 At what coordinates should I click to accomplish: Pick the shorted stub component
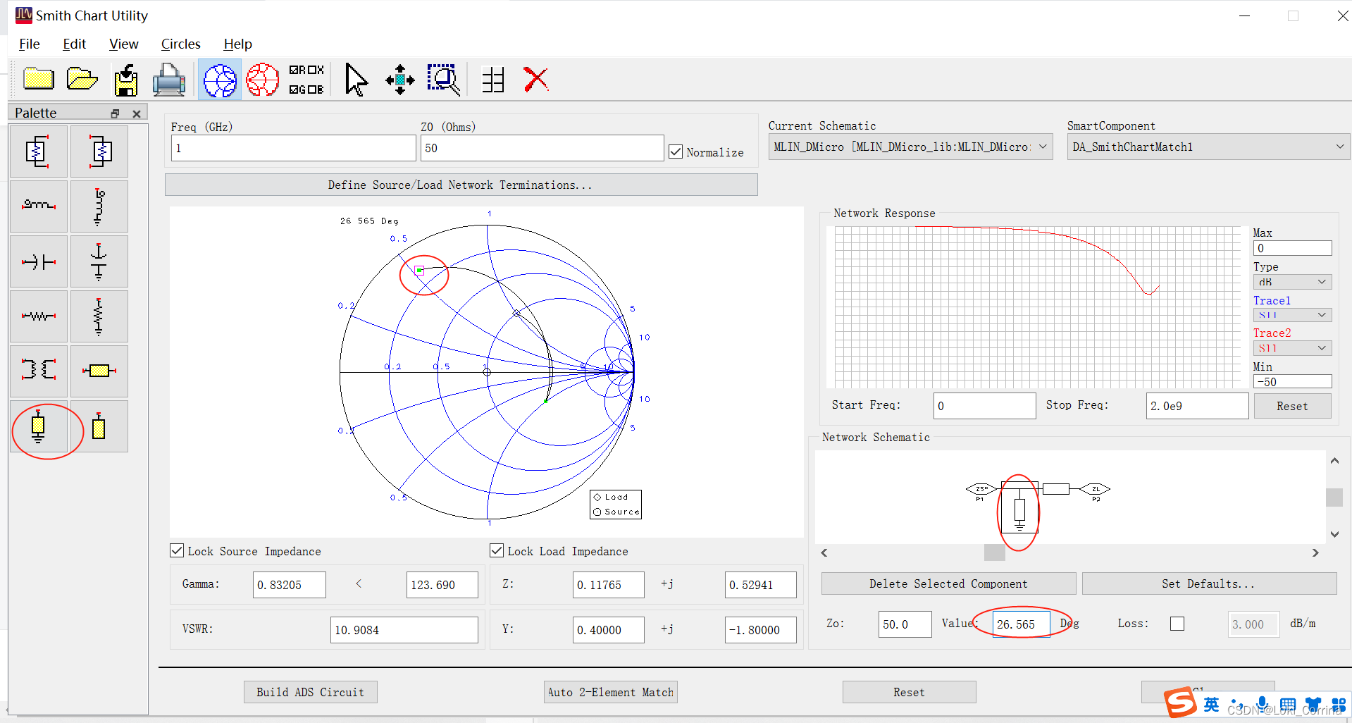(38, 426)
